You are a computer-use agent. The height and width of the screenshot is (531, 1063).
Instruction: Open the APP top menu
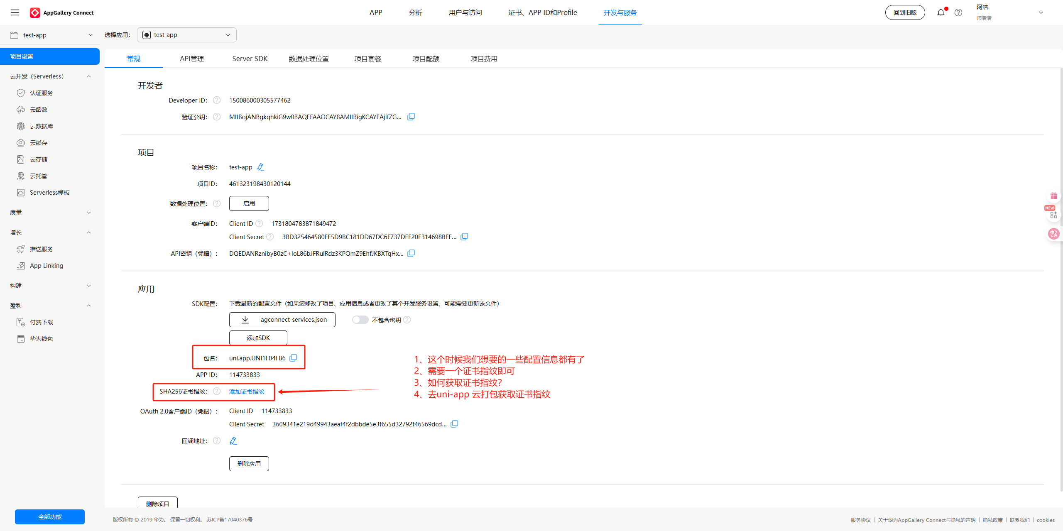click(376, 12)
